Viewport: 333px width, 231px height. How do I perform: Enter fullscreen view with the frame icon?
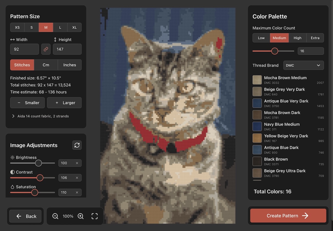(95, 216)
